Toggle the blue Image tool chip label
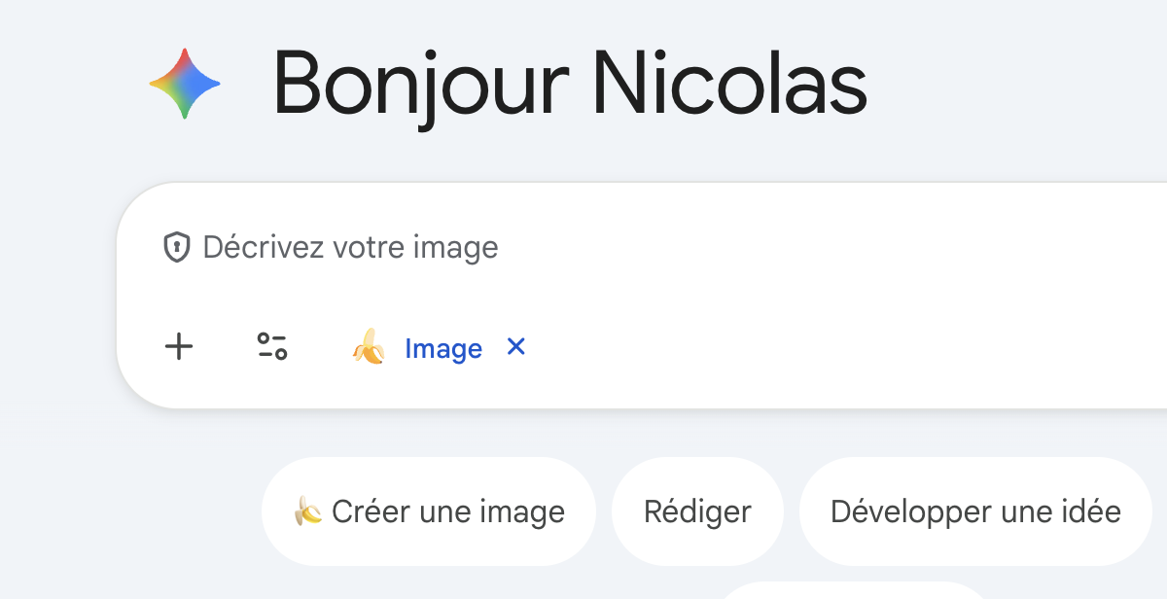 coord(443,348)
